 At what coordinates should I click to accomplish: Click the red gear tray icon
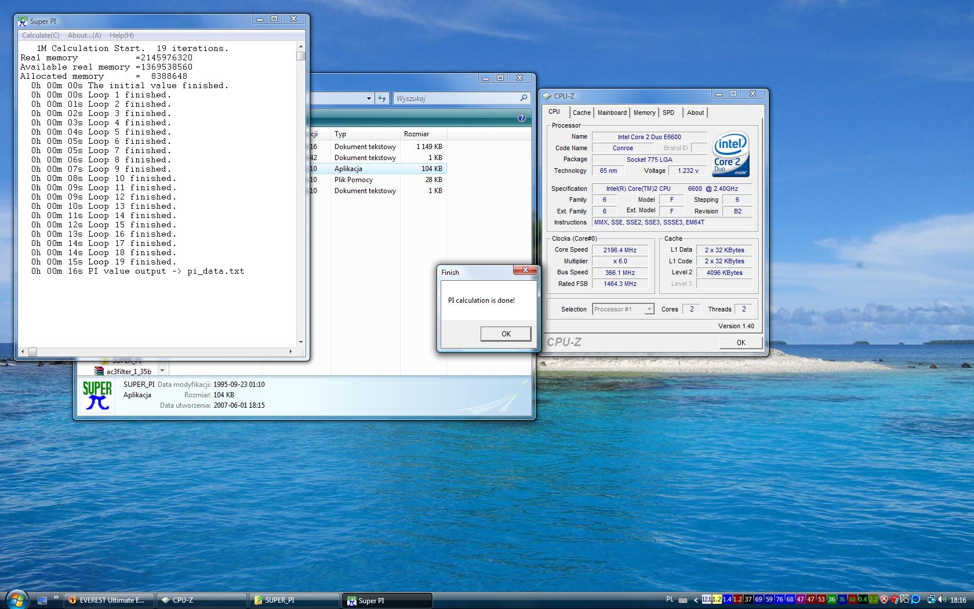[x=894, y=599]
